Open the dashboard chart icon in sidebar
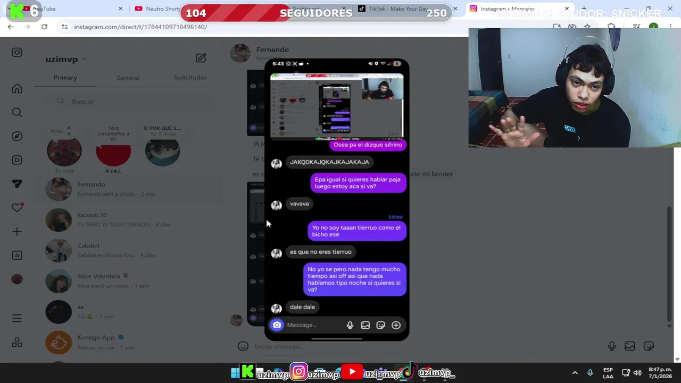 [17, 255]
